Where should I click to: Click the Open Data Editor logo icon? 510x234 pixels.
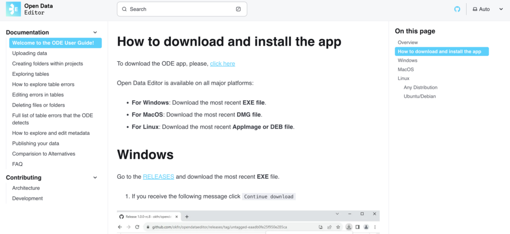coord(13,9)
